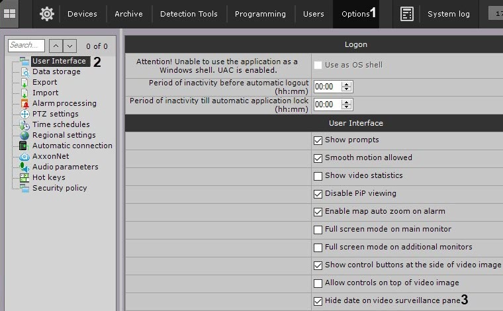Image resolution: width=503 pixels, height=311 pixels.
Task: Jump to previous search result with the up arrow
Action: [56, 46]
